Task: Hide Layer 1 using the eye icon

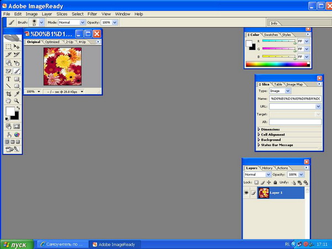Action: point(246,193)
